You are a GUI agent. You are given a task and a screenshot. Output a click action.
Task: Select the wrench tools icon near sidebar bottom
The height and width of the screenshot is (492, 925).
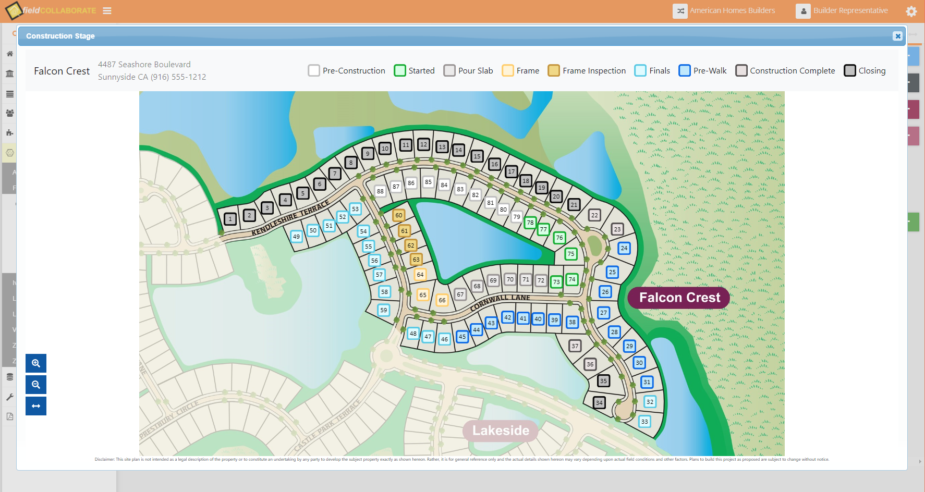pos(9,397)
